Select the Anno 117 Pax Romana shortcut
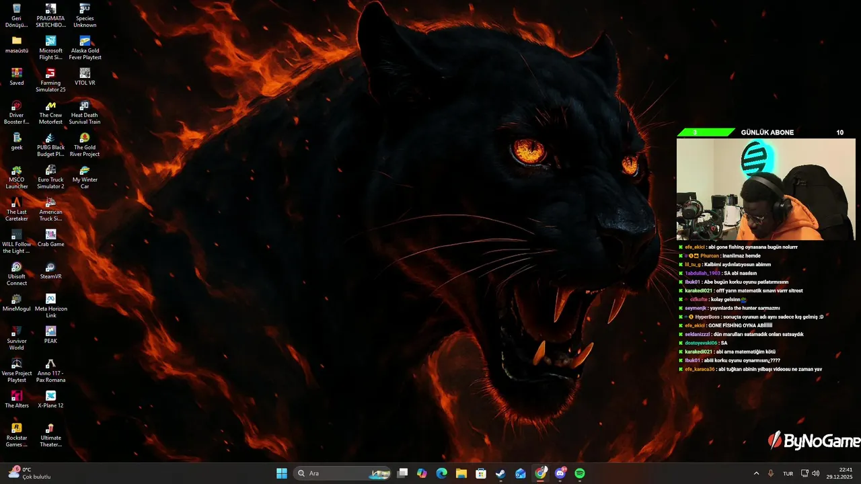The image size is (861, 484). pyautogui.click(x=50, y=370)
